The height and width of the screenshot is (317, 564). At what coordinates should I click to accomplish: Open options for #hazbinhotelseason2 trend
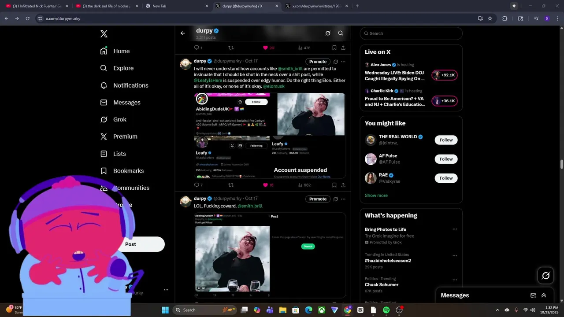pyautogui.click(x=455, y=256)
